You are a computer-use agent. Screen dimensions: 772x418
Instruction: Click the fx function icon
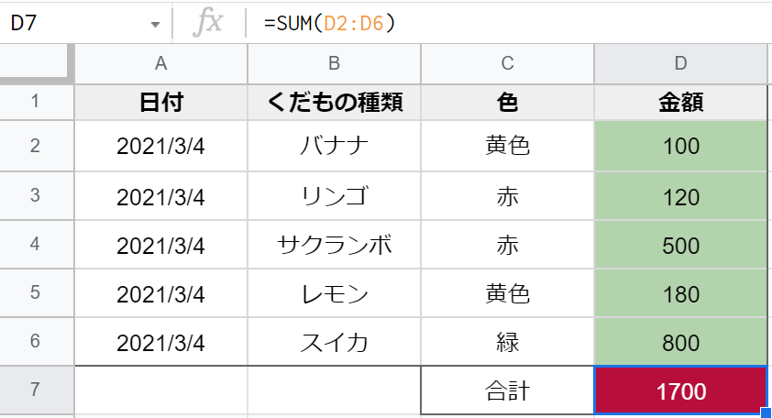208,23
